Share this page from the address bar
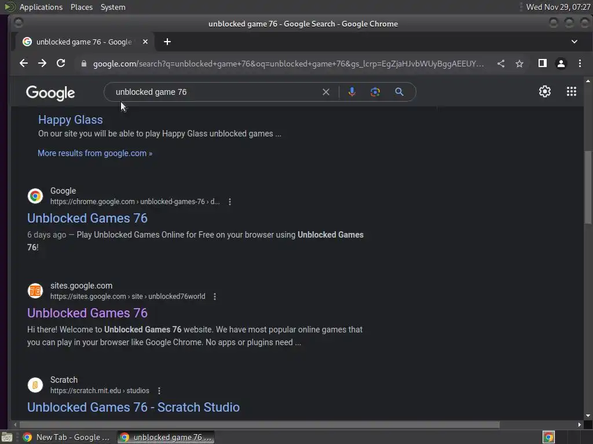Screen dimensions: 593x444 [x=501, y=64]
